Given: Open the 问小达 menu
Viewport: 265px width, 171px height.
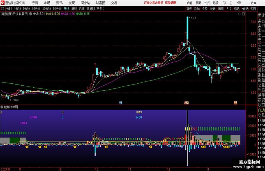Looking at the screenshot, I should pyautogui.click(x=85, y=3).
